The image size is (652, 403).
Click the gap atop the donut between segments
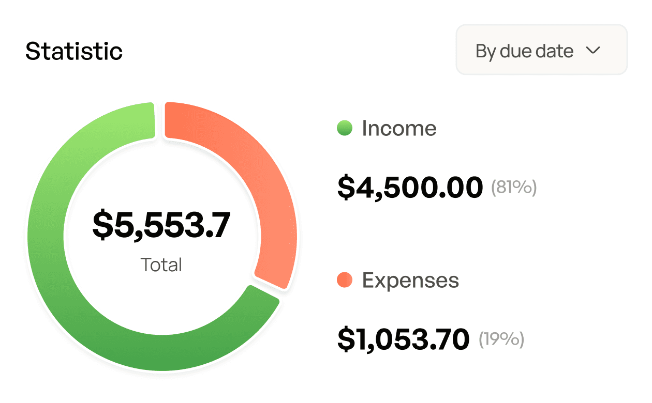[x=160, y=120]
